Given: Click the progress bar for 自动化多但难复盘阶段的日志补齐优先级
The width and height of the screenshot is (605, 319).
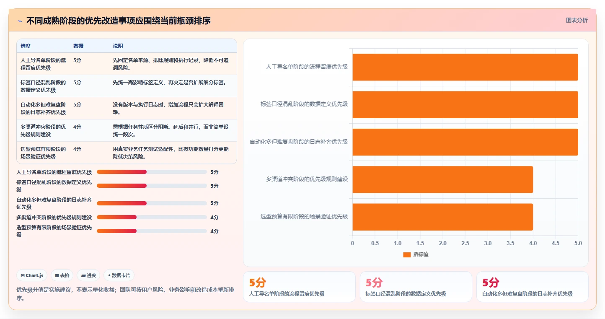Looking at the screenshot, I should pyautogui.click(x=152, y=203).
